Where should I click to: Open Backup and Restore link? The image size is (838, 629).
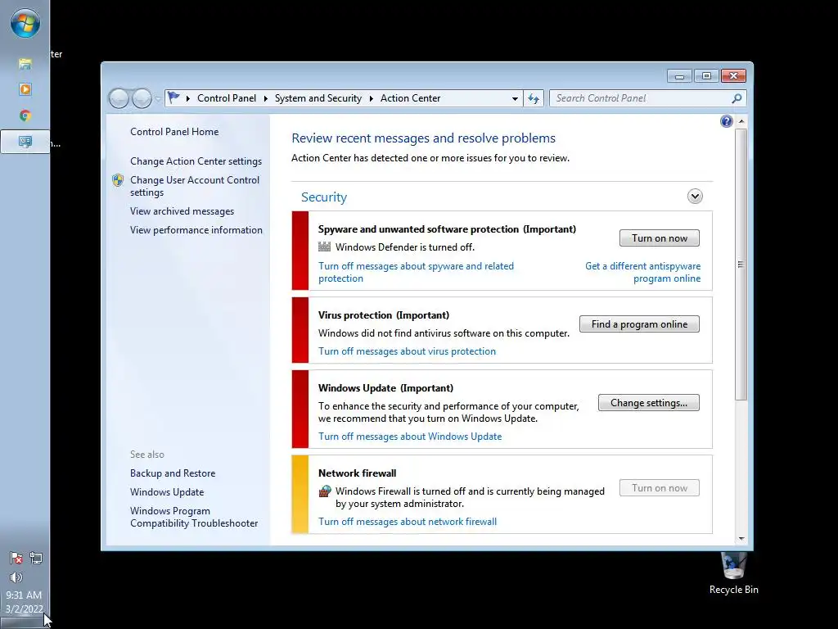[x=173, y=473]
